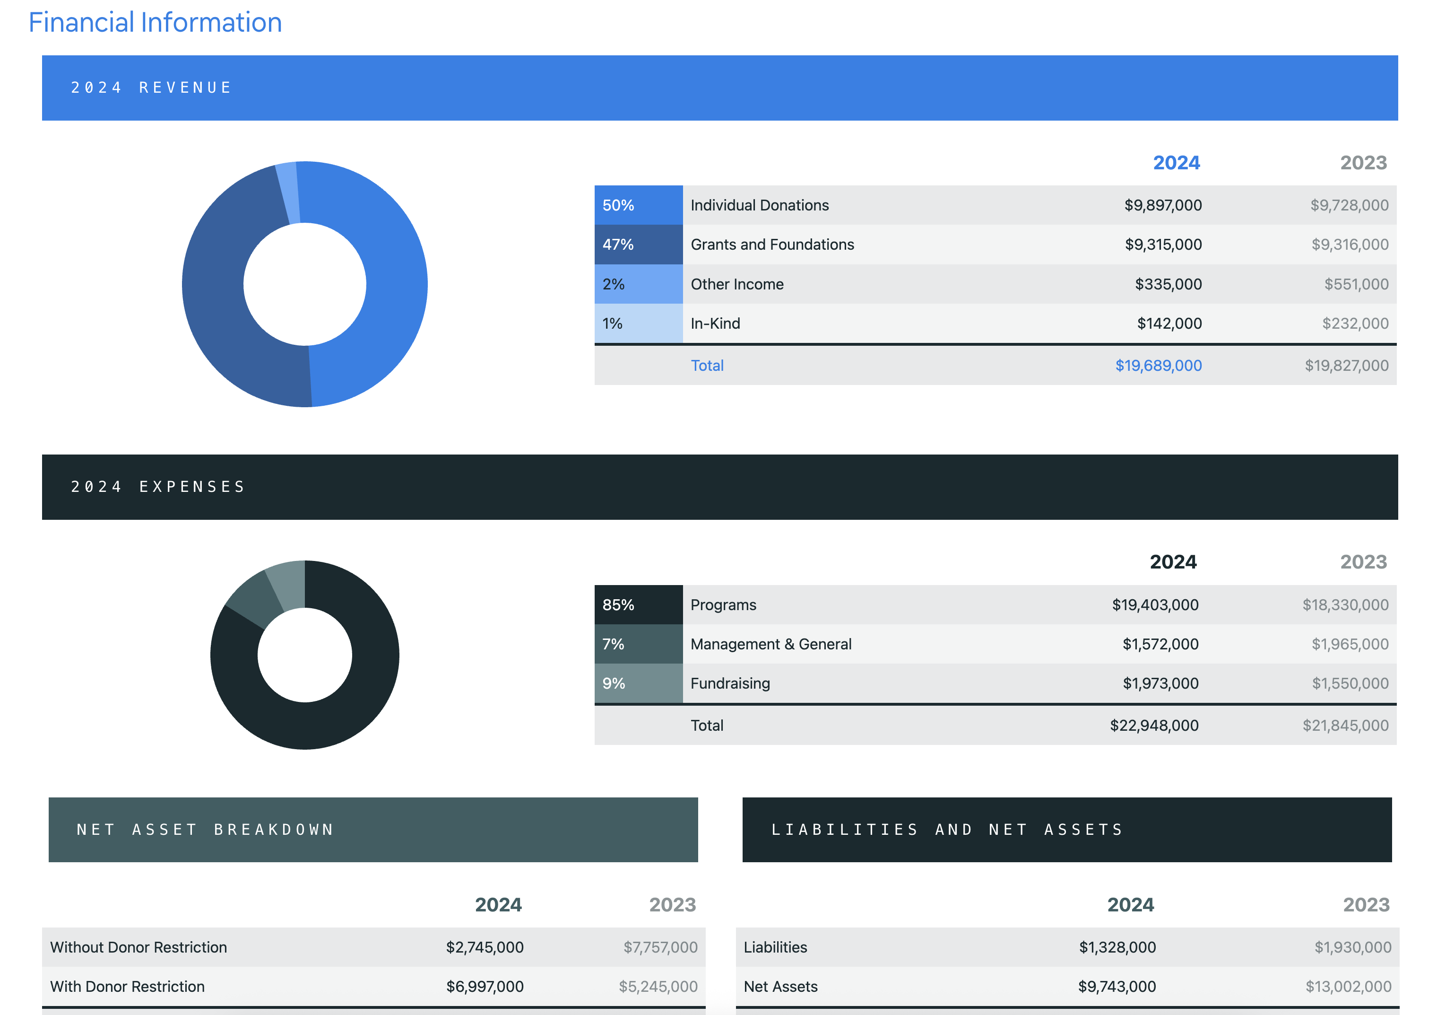Click the 2% Other Income swatch

[638, 284]
